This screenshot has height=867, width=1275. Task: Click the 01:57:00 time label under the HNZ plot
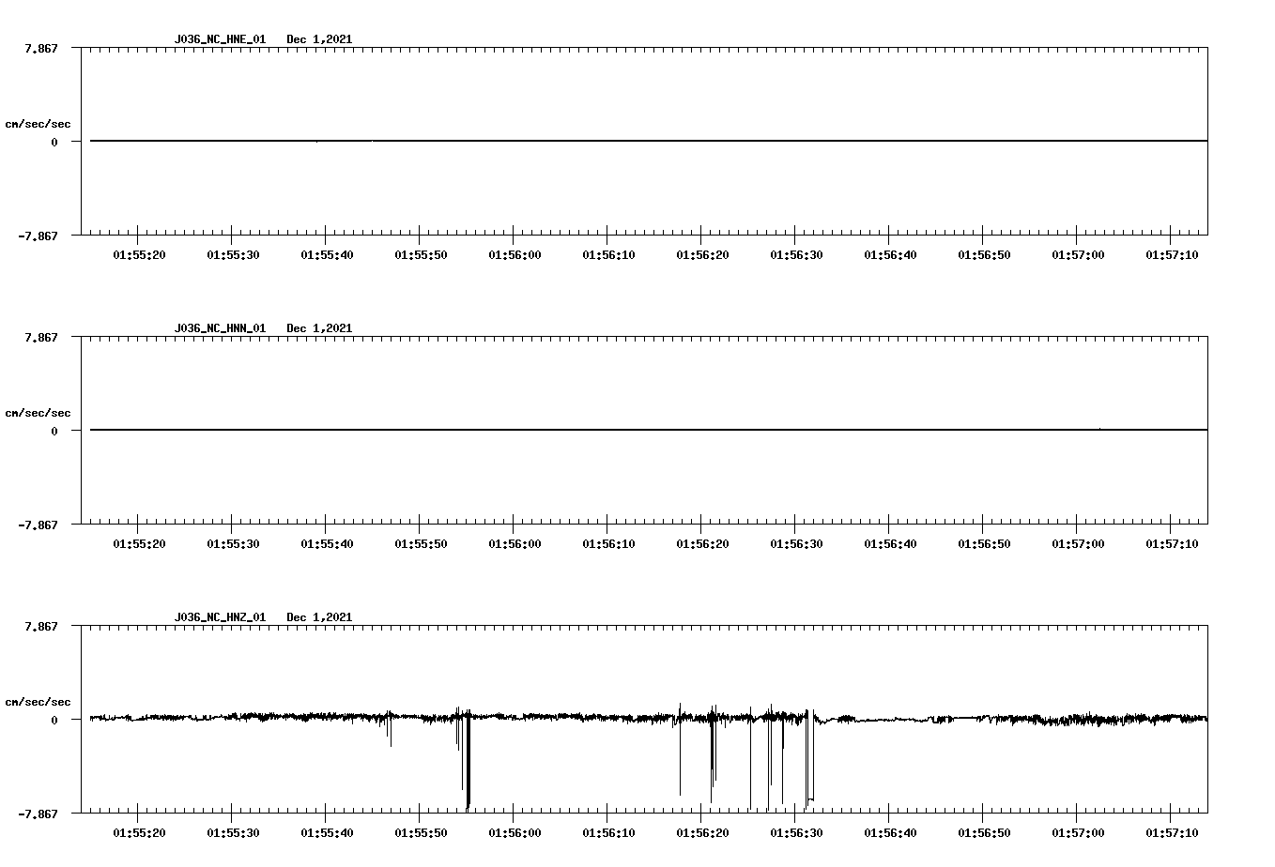(1078, 833)
